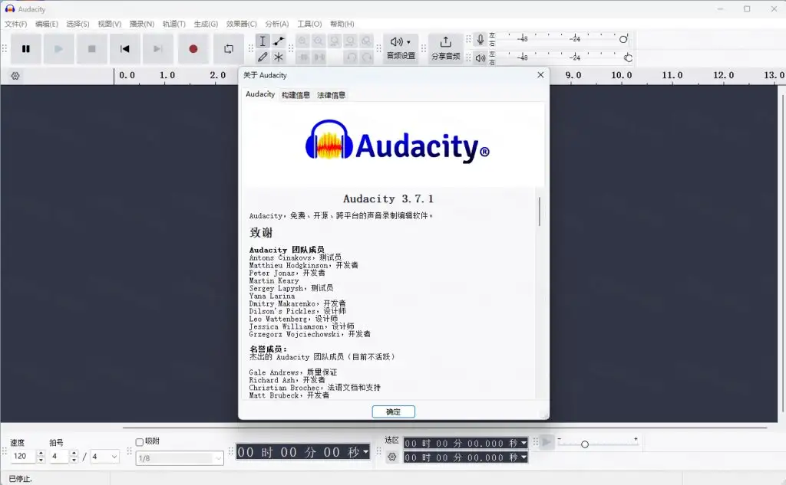Skip to start of the project
Screen dimensions: 786x485
pyautogui.click(x=125, y=49)
